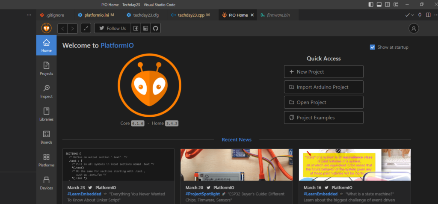Screen dimensions: 438x204
Task: Open the ellipsis menu left of .gitignore tab
Action: [29, 15]
